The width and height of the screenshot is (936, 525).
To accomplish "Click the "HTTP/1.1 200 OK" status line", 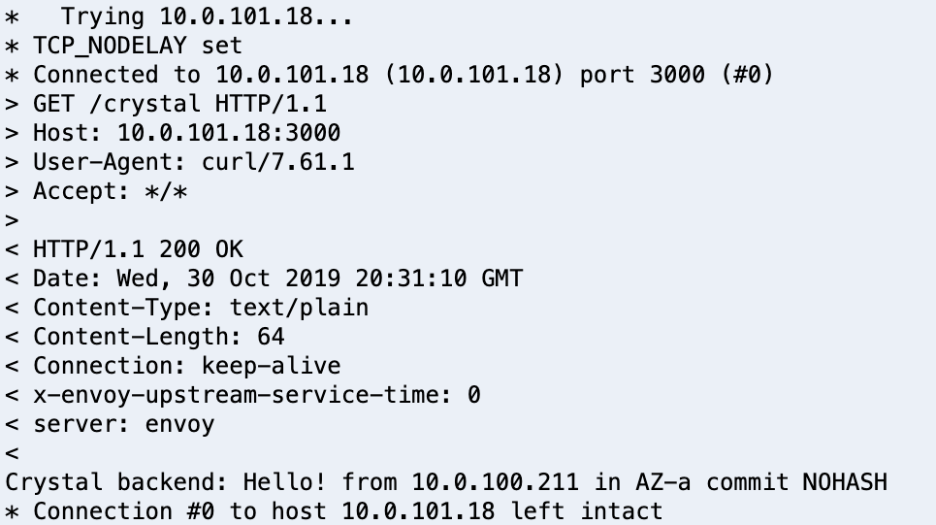I will [138, 249].
